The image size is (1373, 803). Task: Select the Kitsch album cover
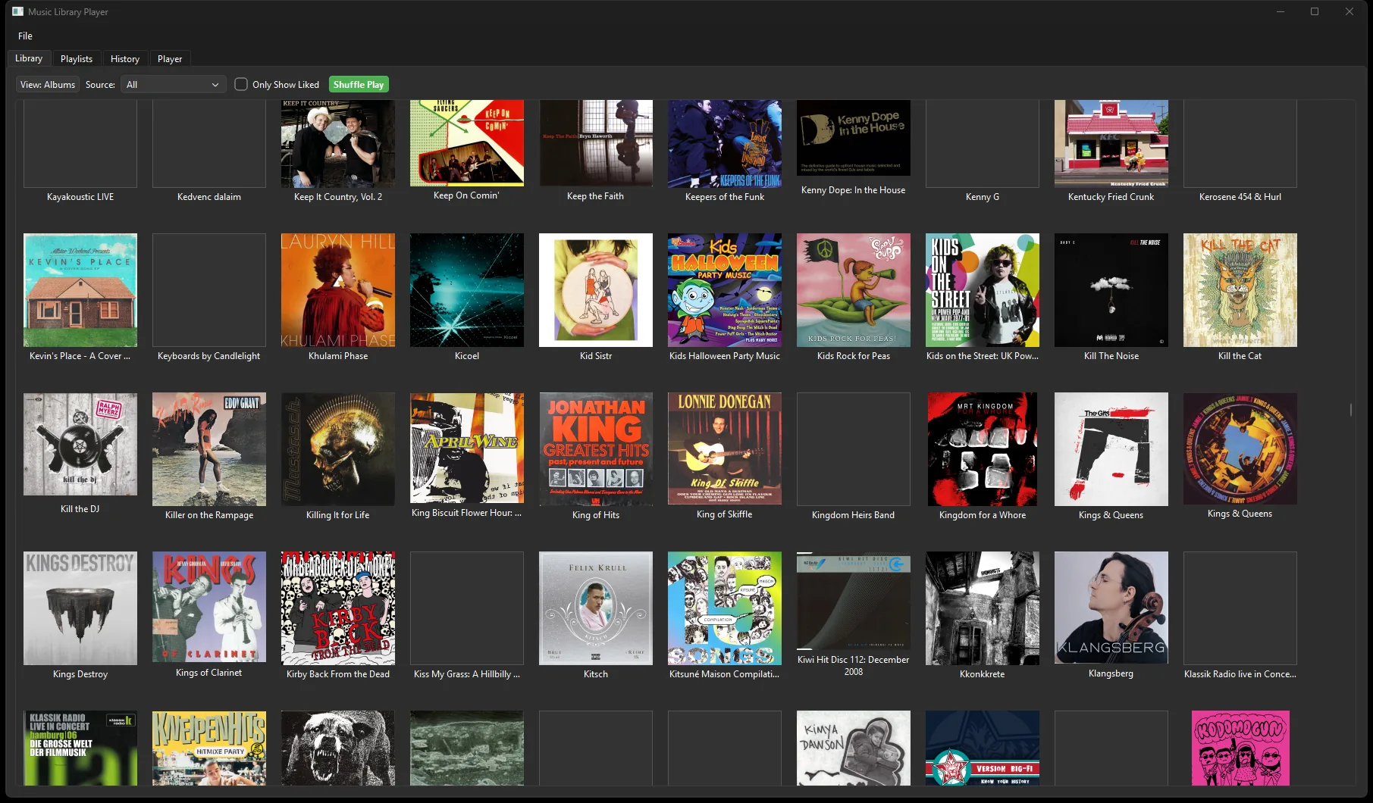pyautogui.click(x=596, y=608)
